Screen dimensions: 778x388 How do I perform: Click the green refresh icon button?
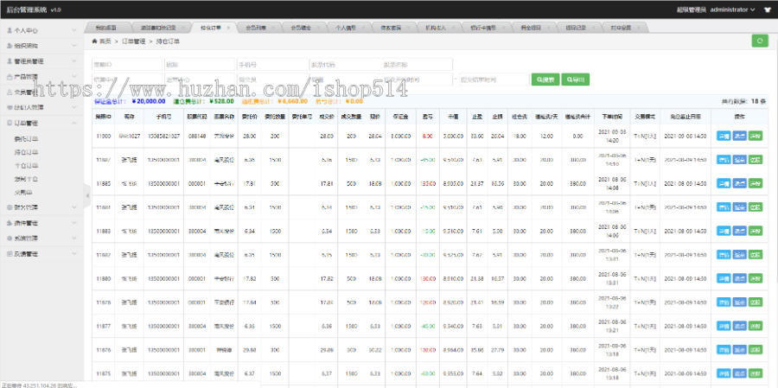[x=759, y=41]
